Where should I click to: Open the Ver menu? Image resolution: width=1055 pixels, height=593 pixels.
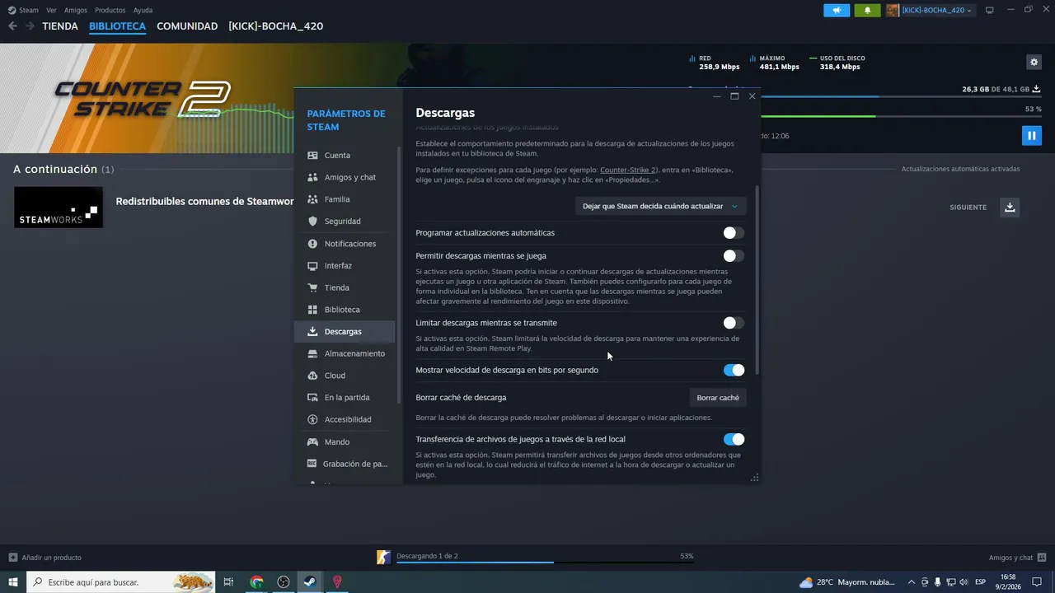52,10
